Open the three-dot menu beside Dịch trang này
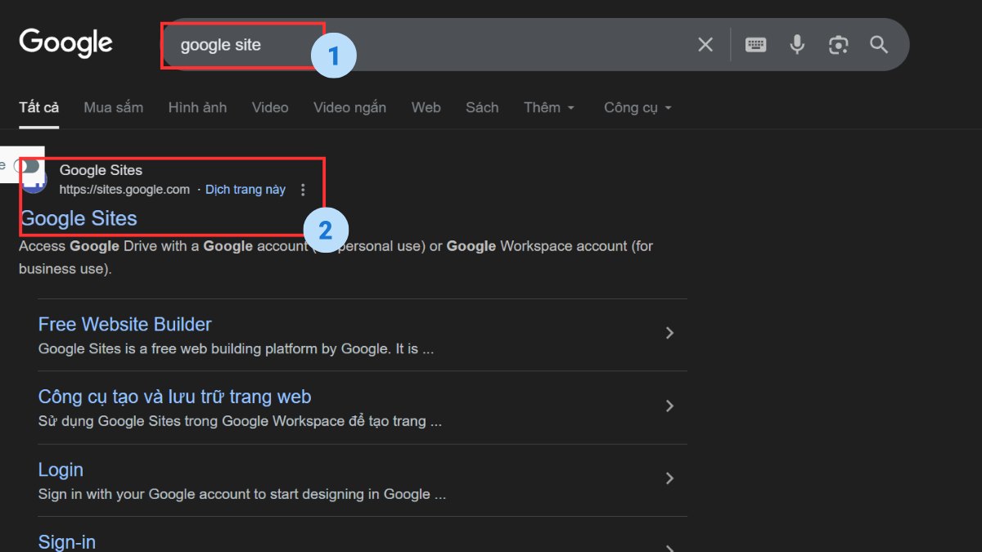Screen dimensions: 982x552 click(x=303, y=190)
